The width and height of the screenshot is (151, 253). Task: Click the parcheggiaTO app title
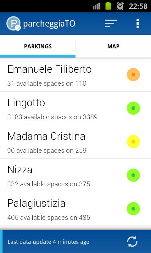(x=49, y=24)
